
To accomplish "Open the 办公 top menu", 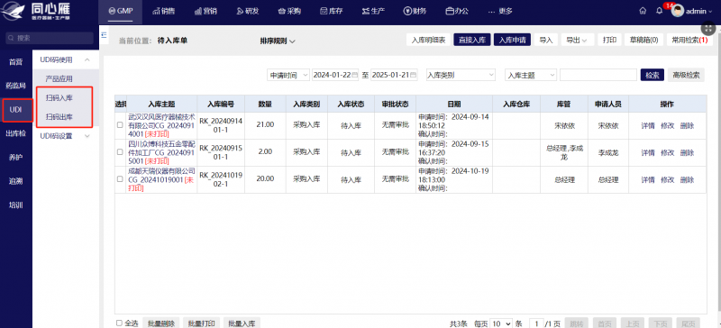I will pos(457,12).
